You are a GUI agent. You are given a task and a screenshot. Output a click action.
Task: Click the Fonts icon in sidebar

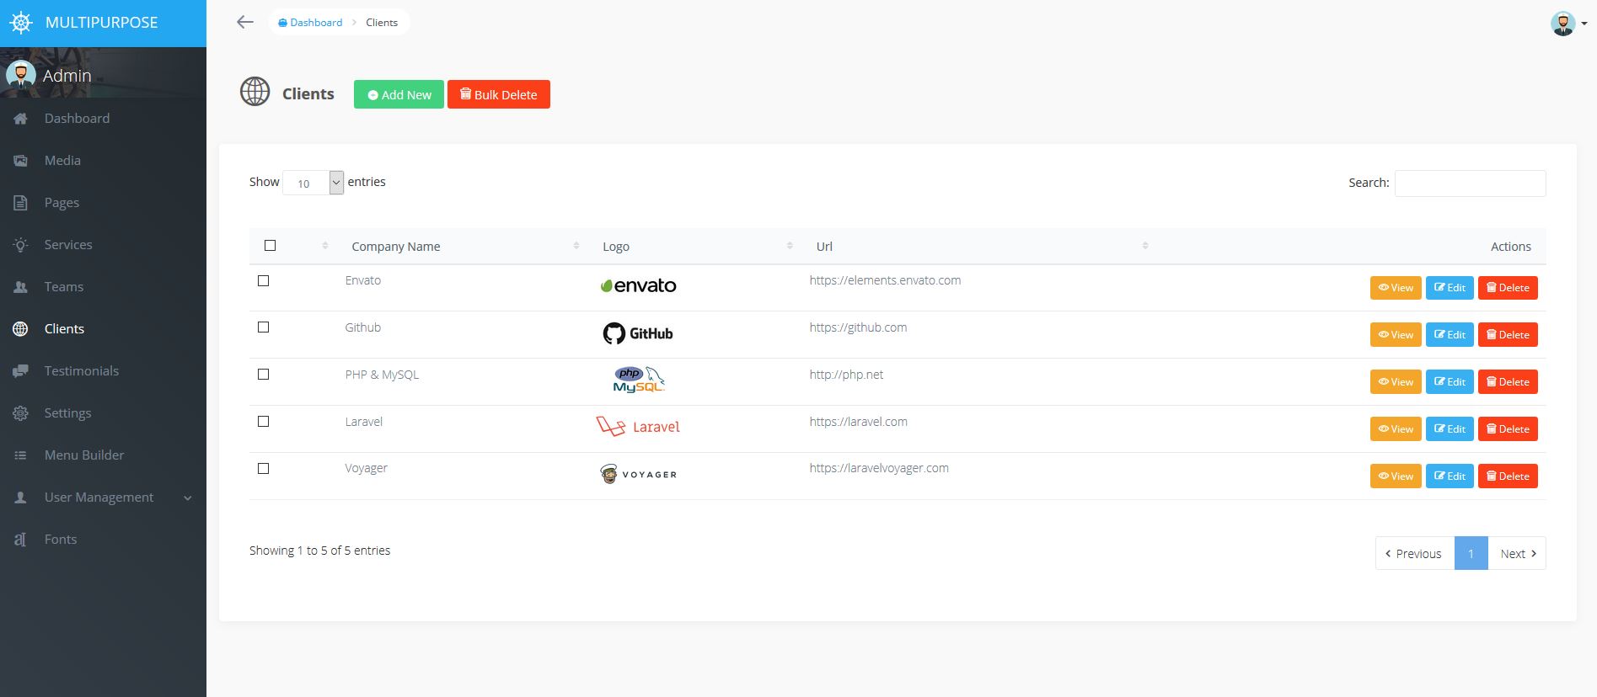(x=21, y=540)
